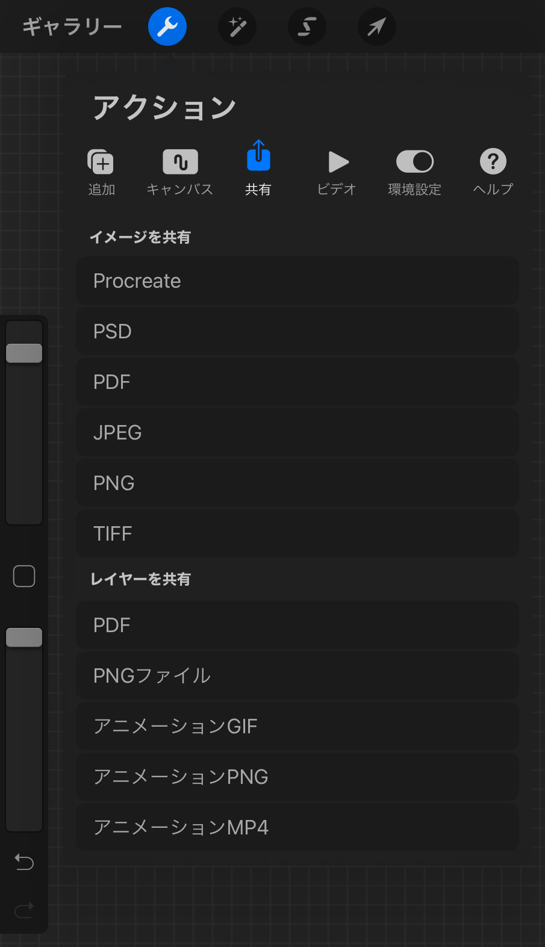Viewport: 545px width, 947px height.
Task: Open the キャンバス (Canvas) tab icon
Action: 180,161
